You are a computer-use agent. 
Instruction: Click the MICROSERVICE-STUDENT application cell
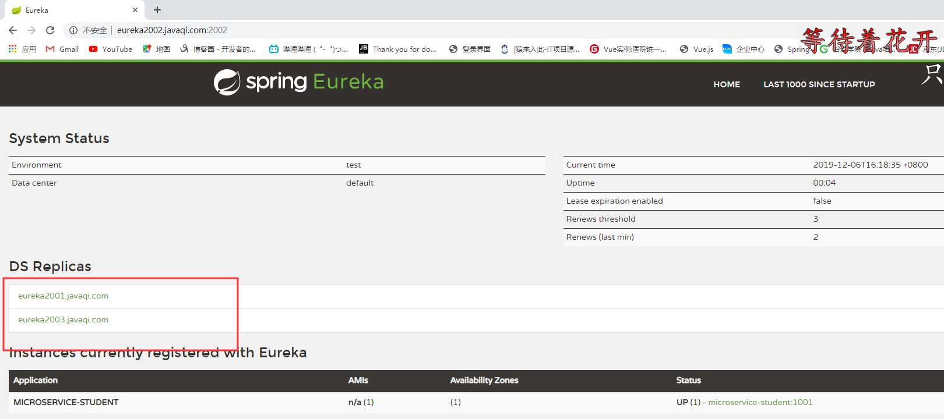[66, 402]
